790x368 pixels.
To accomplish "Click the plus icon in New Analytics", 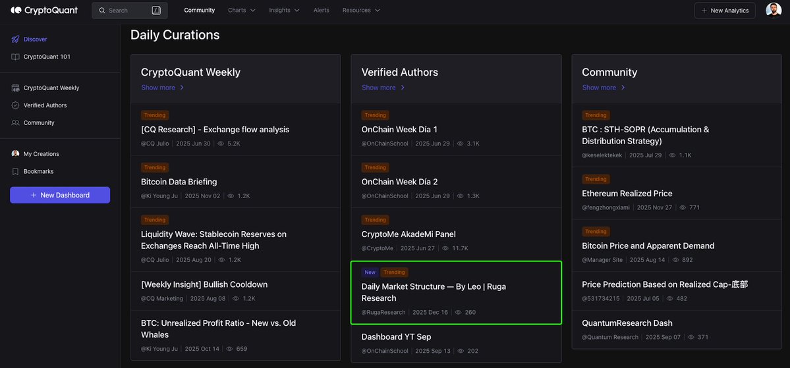I will [x=704, y=11].
